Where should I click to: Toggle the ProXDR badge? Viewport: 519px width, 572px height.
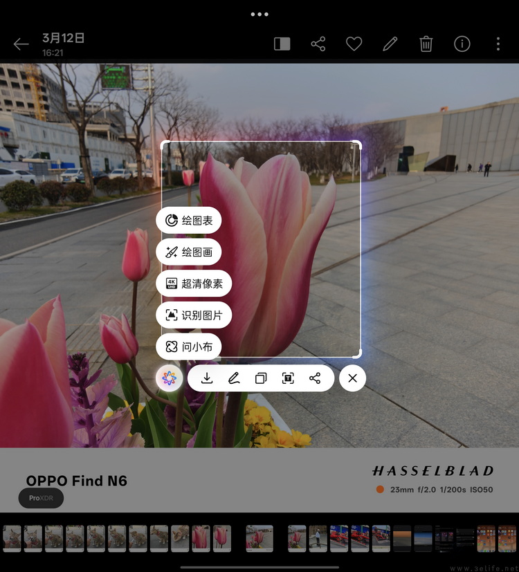pos(41,498)
